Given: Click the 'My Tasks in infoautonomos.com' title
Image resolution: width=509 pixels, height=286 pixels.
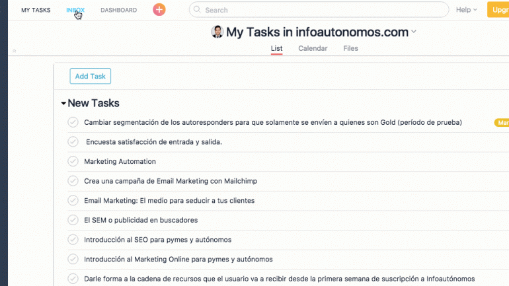Looking at the screenshot, I should [x=317, y=32].
